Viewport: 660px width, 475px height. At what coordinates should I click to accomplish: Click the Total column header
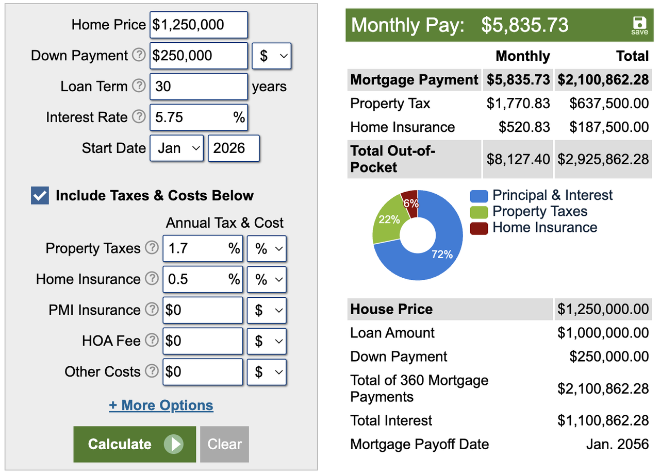point(632,56)
